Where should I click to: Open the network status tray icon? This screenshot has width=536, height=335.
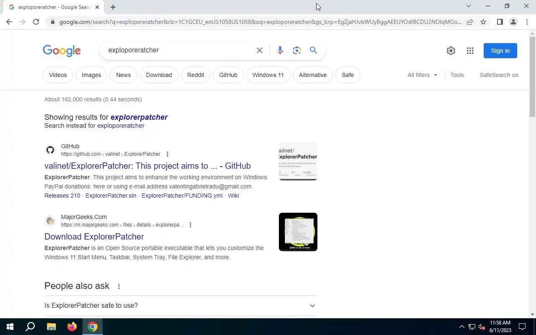click(x=472, y=327)
